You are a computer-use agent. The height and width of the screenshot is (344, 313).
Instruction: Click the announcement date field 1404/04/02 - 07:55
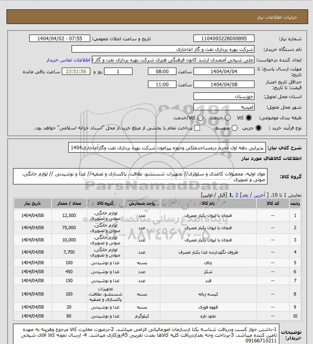click(60, 38)
